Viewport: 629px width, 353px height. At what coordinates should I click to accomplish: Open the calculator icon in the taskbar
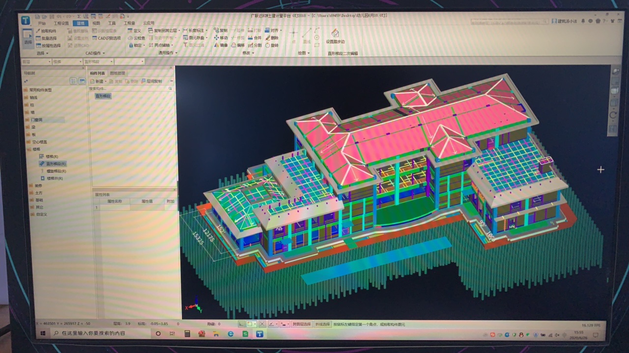coord(187,333)
